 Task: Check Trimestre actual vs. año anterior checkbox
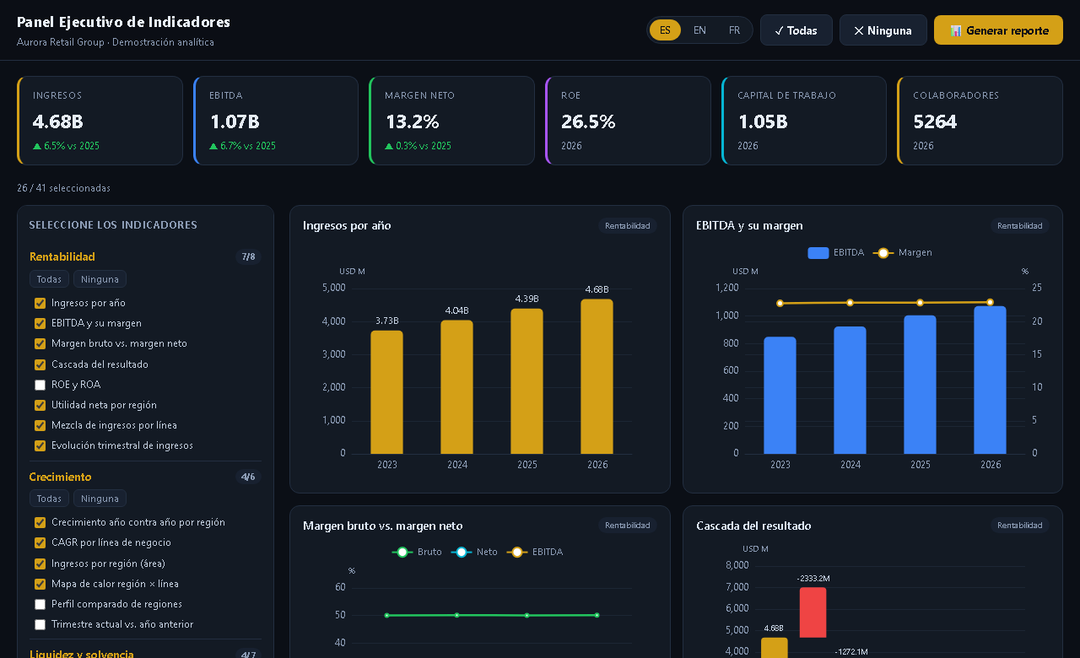(x=40, y=624)
